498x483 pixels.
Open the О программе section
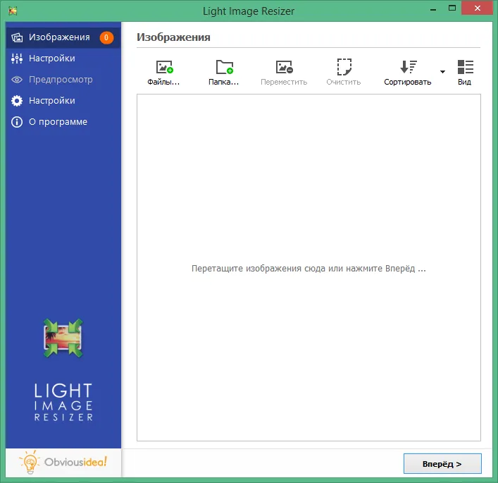click(x=63, y=122)
